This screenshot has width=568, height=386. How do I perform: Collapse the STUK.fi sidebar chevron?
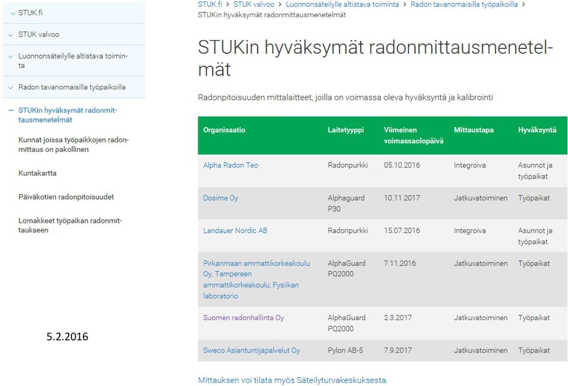pyautogui.click(x=12, y=14)
